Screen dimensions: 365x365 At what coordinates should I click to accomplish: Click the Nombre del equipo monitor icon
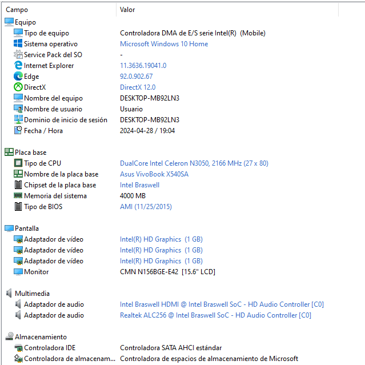tap(18, 98)
